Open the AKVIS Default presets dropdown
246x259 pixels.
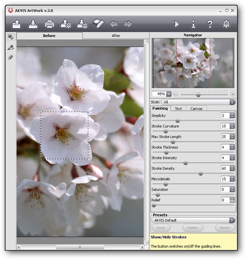click(x=193, y=220)
